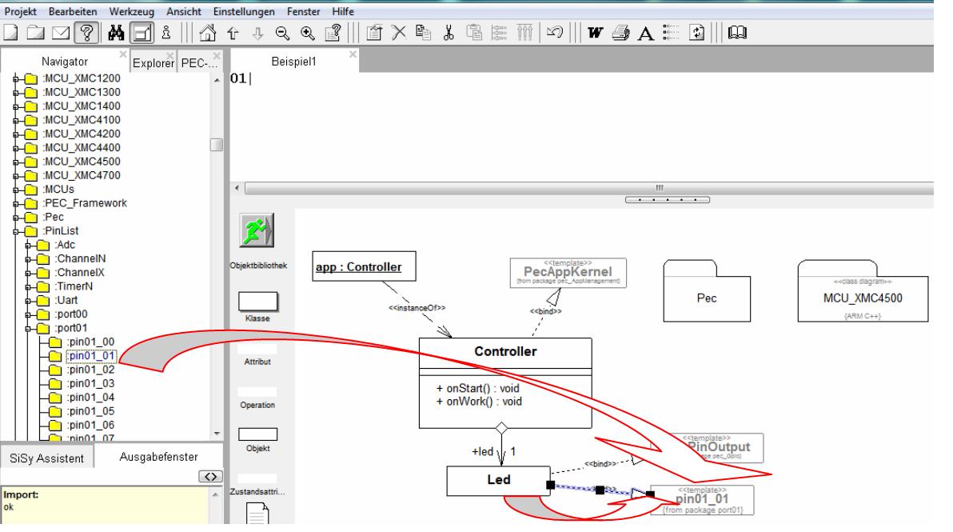Click the zoom in magnifier icon
The image size is (953, 532).
click(x=306, y=32)
